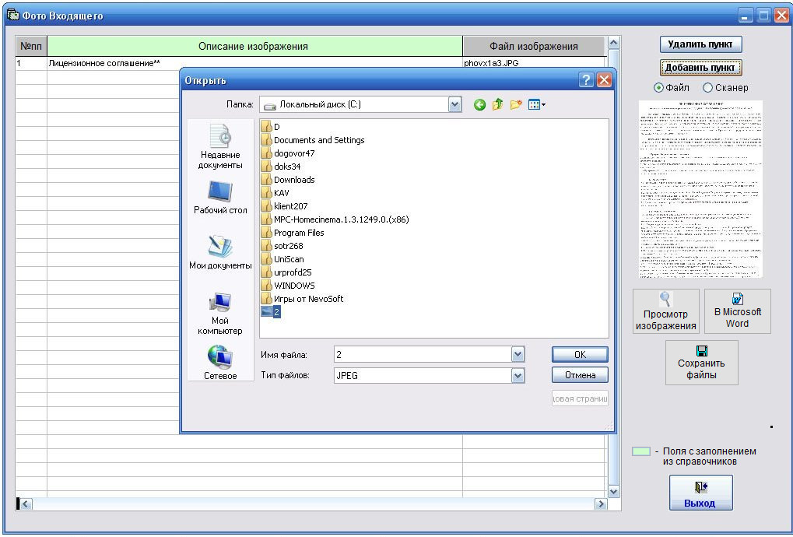The image size is (793, 537).
Task: Select the Файл radio button
Action: [658, 88]
